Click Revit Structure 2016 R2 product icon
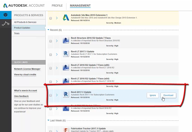This screenshot has height=132, width=192. pyautogui.click(x=66, y=40)
